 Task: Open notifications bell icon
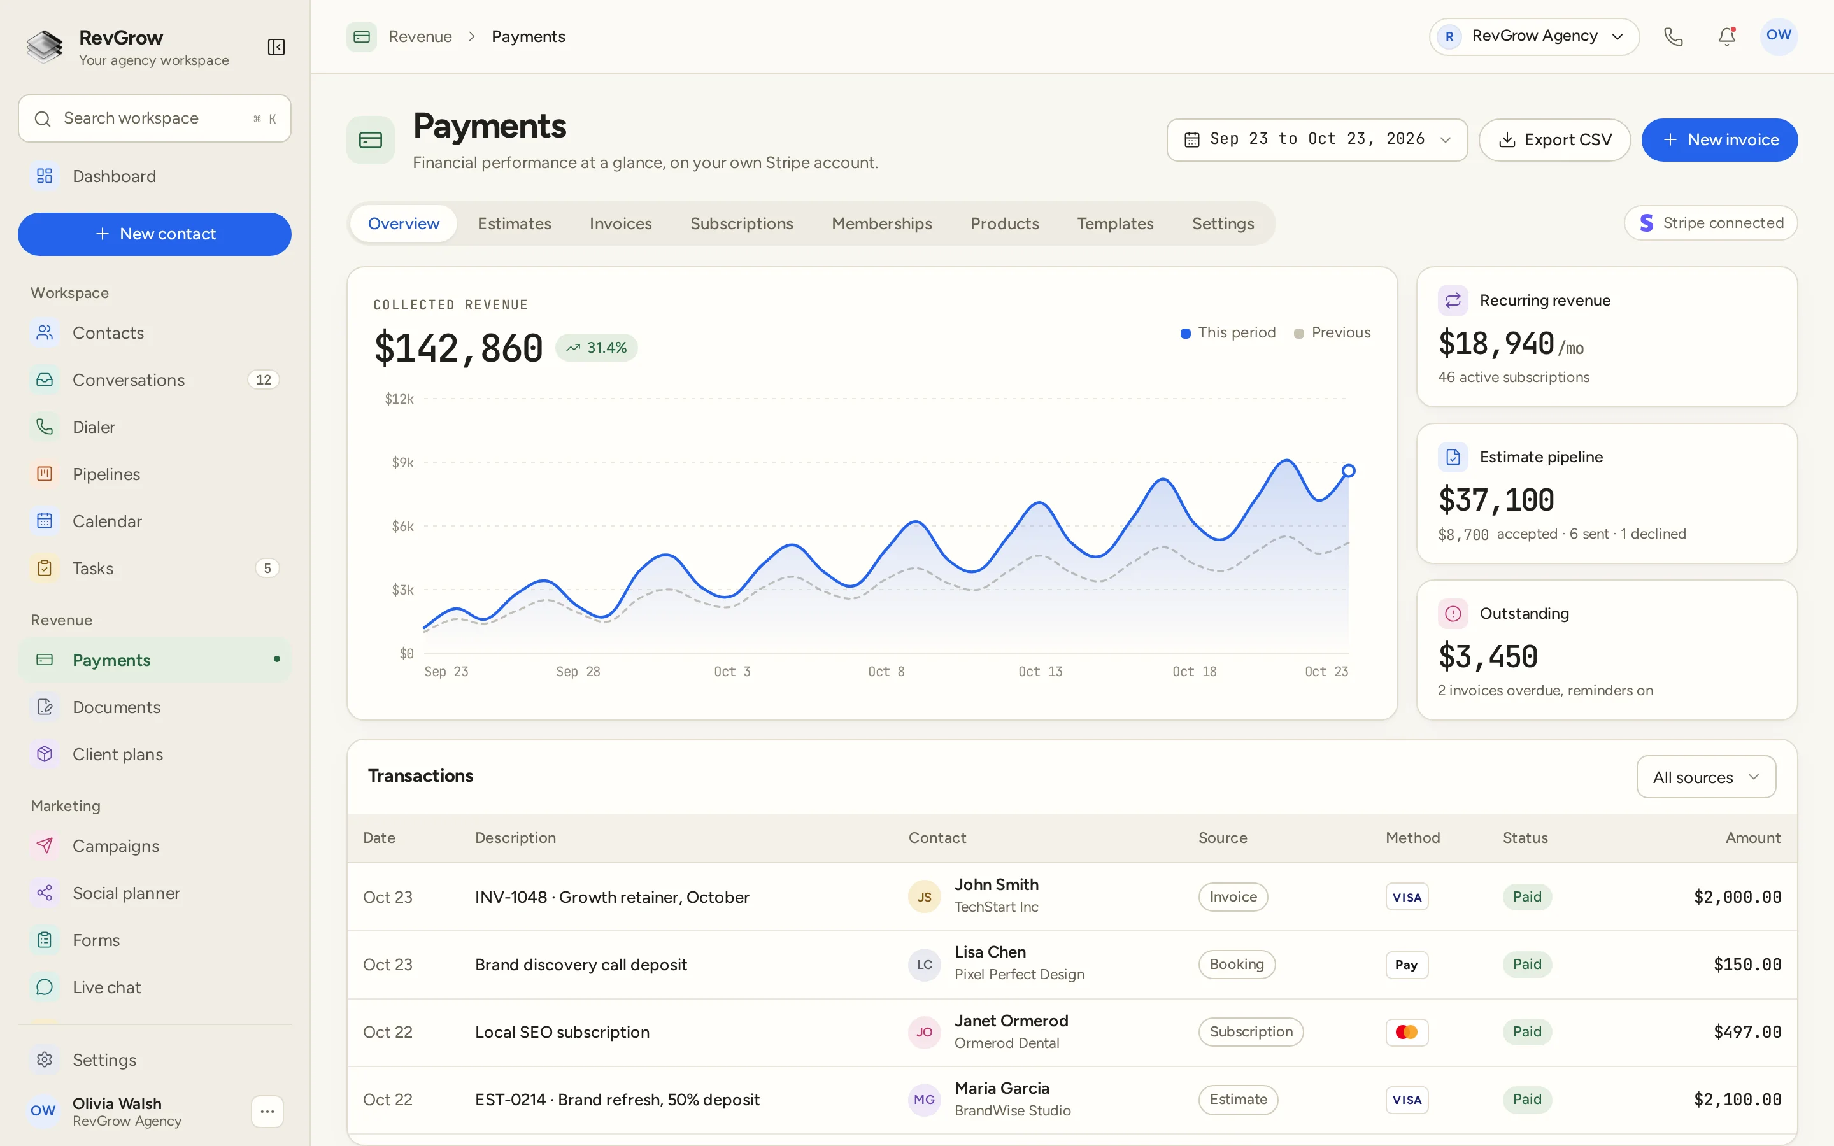[1726, 36]
